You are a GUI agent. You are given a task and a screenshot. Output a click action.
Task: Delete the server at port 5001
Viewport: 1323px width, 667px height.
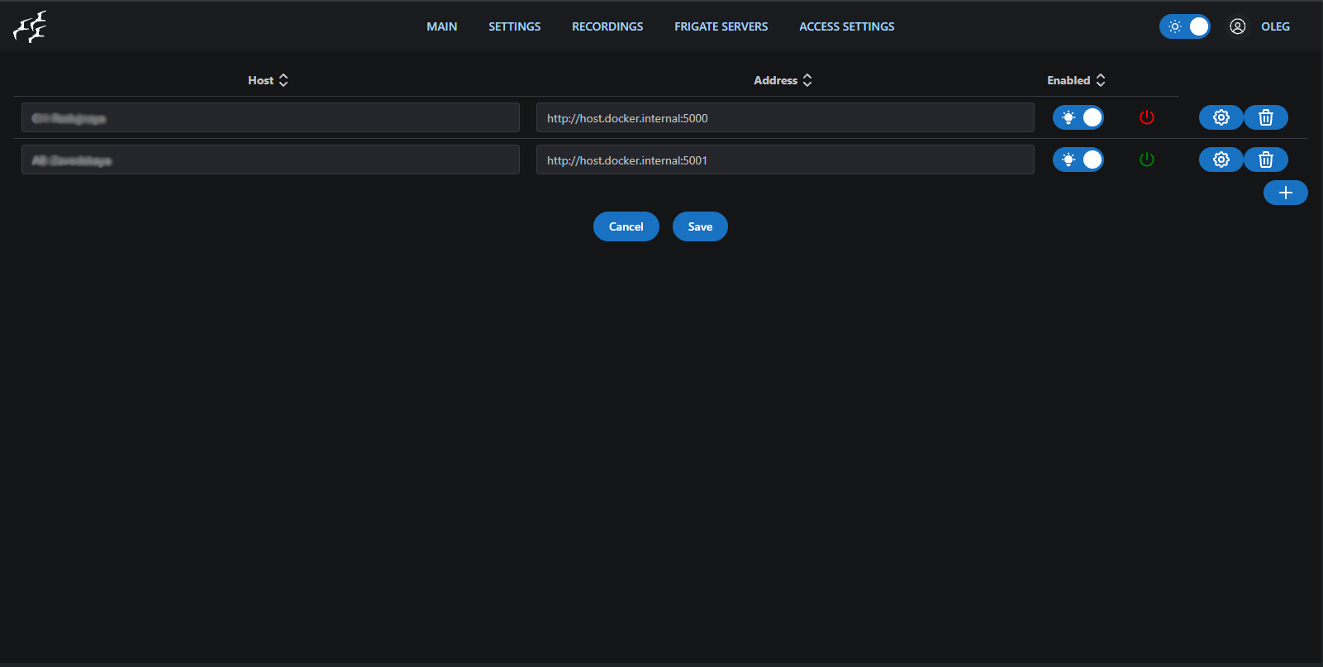(1265, 160)
